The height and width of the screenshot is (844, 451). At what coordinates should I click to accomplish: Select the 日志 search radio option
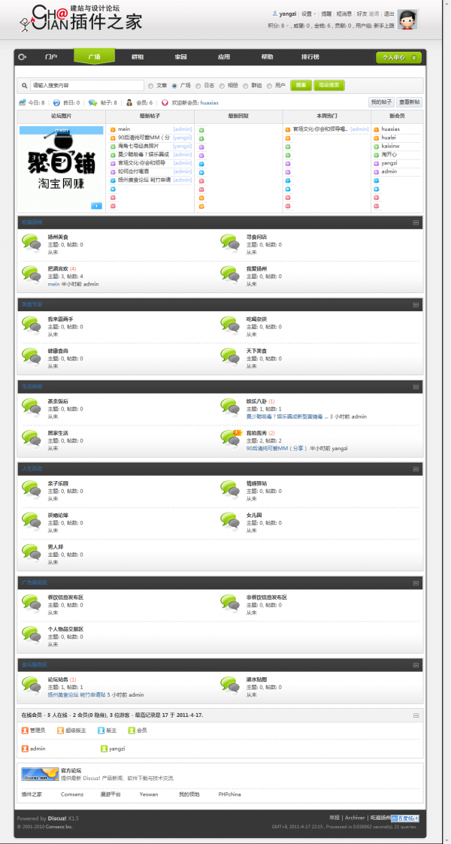point(198,86)
